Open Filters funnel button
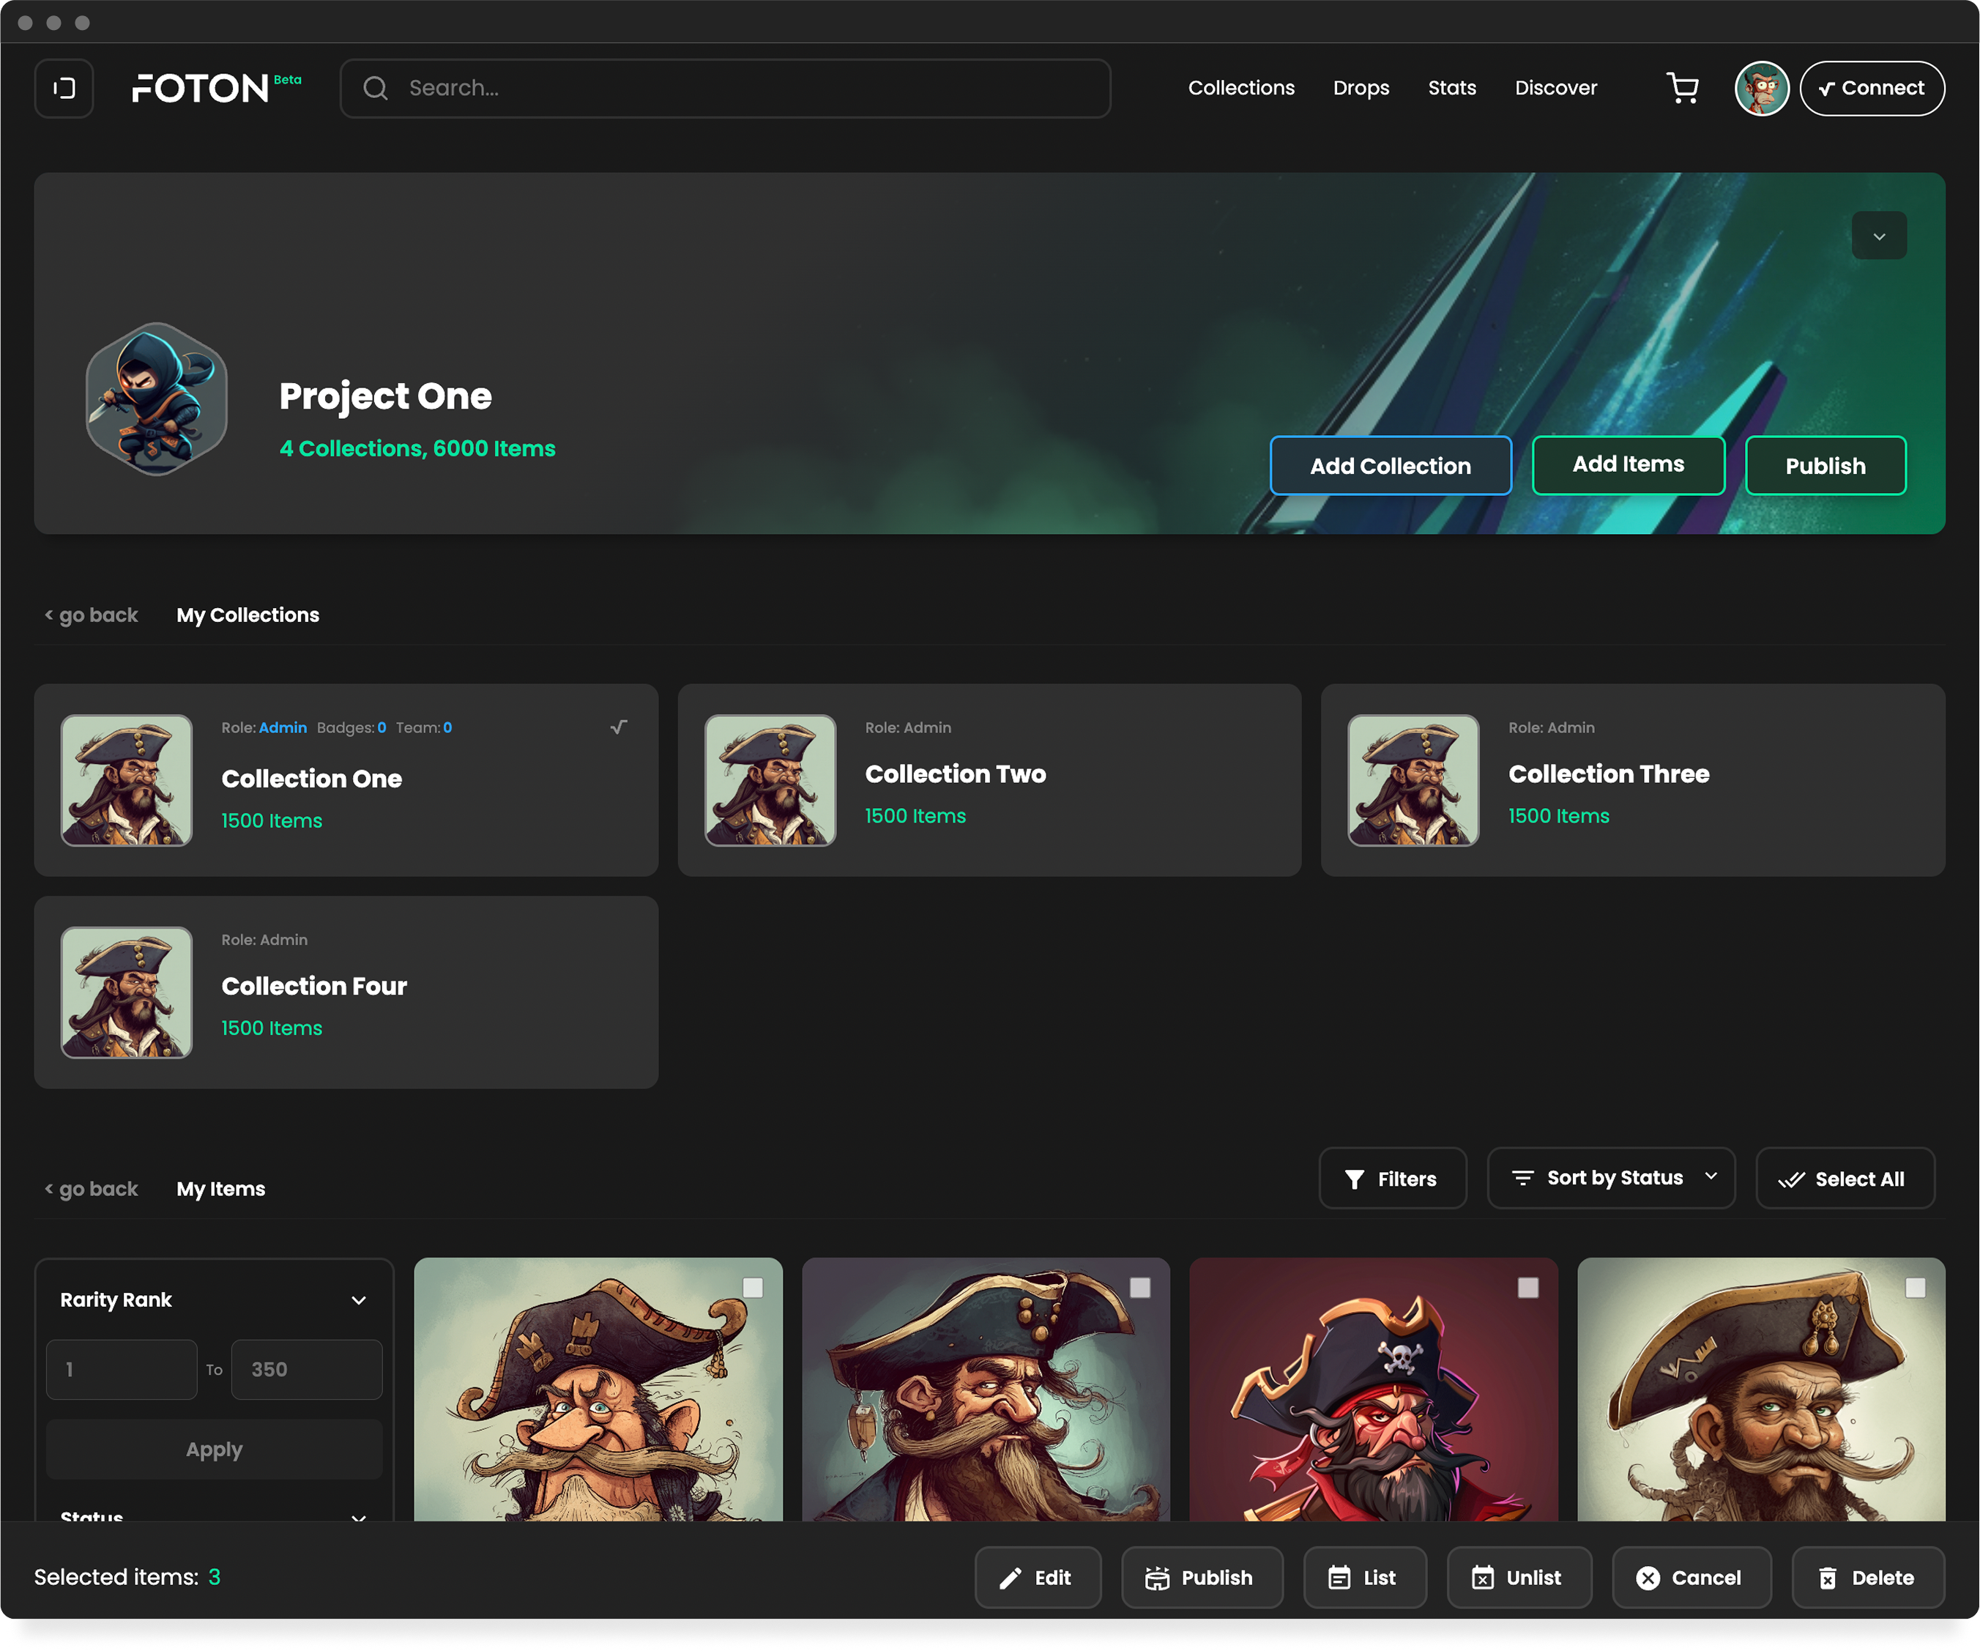The width and height of the screenshot is (1980, 1651). tap(1392, 1179)
